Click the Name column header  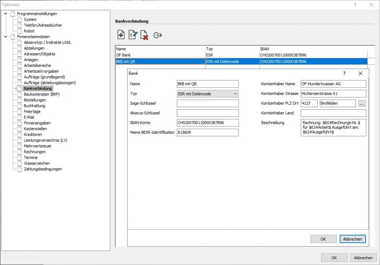point(160,49)
